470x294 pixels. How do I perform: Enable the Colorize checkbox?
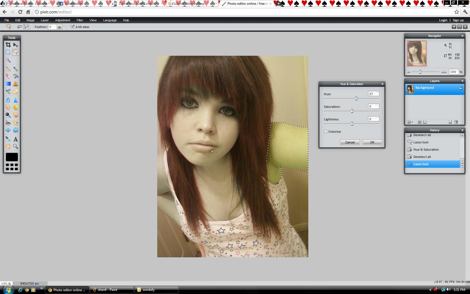(x=325, y=132)
